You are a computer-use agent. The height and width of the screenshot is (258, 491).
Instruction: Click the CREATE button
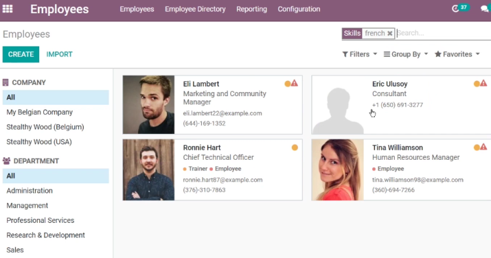click(21, 54)
